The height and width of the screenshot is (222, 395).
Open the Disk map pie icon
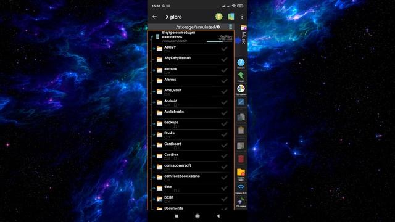pos(241,89)
